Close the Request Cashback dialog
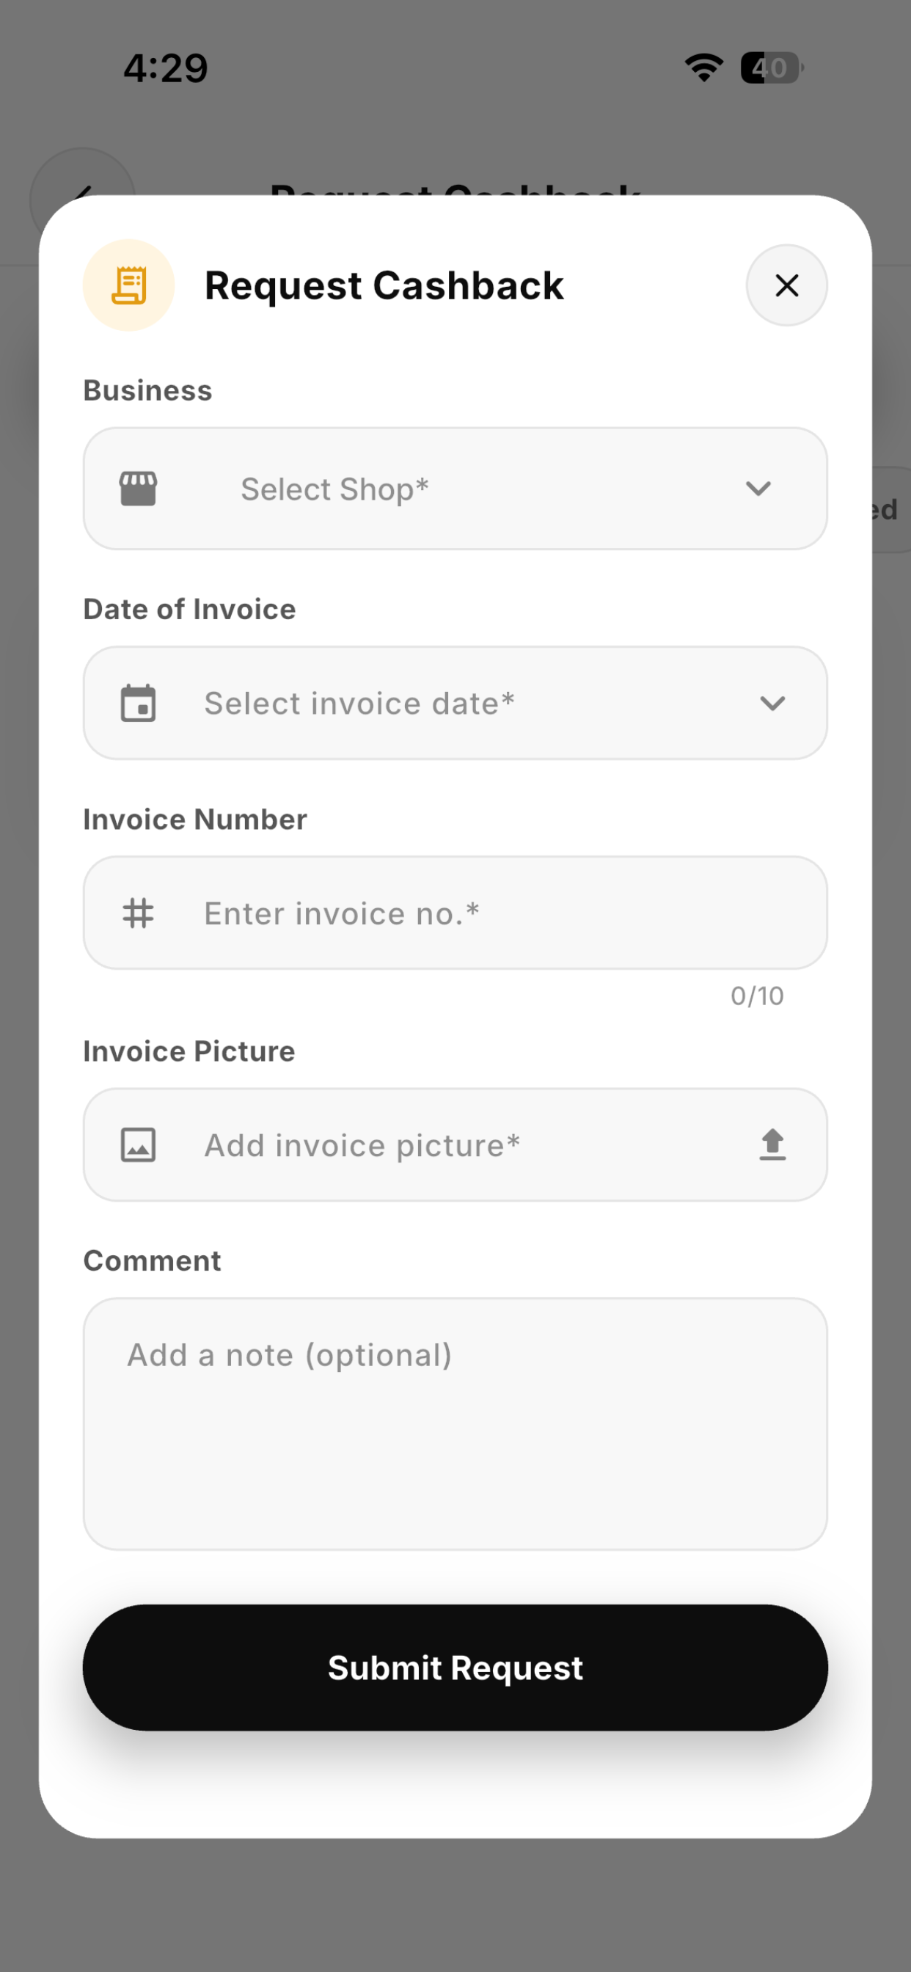This screenshot has height=1972, width=911. pos(786,285)
